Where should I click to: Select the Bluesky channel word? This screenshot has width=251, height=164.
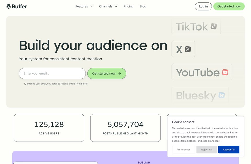coord(196,96)
